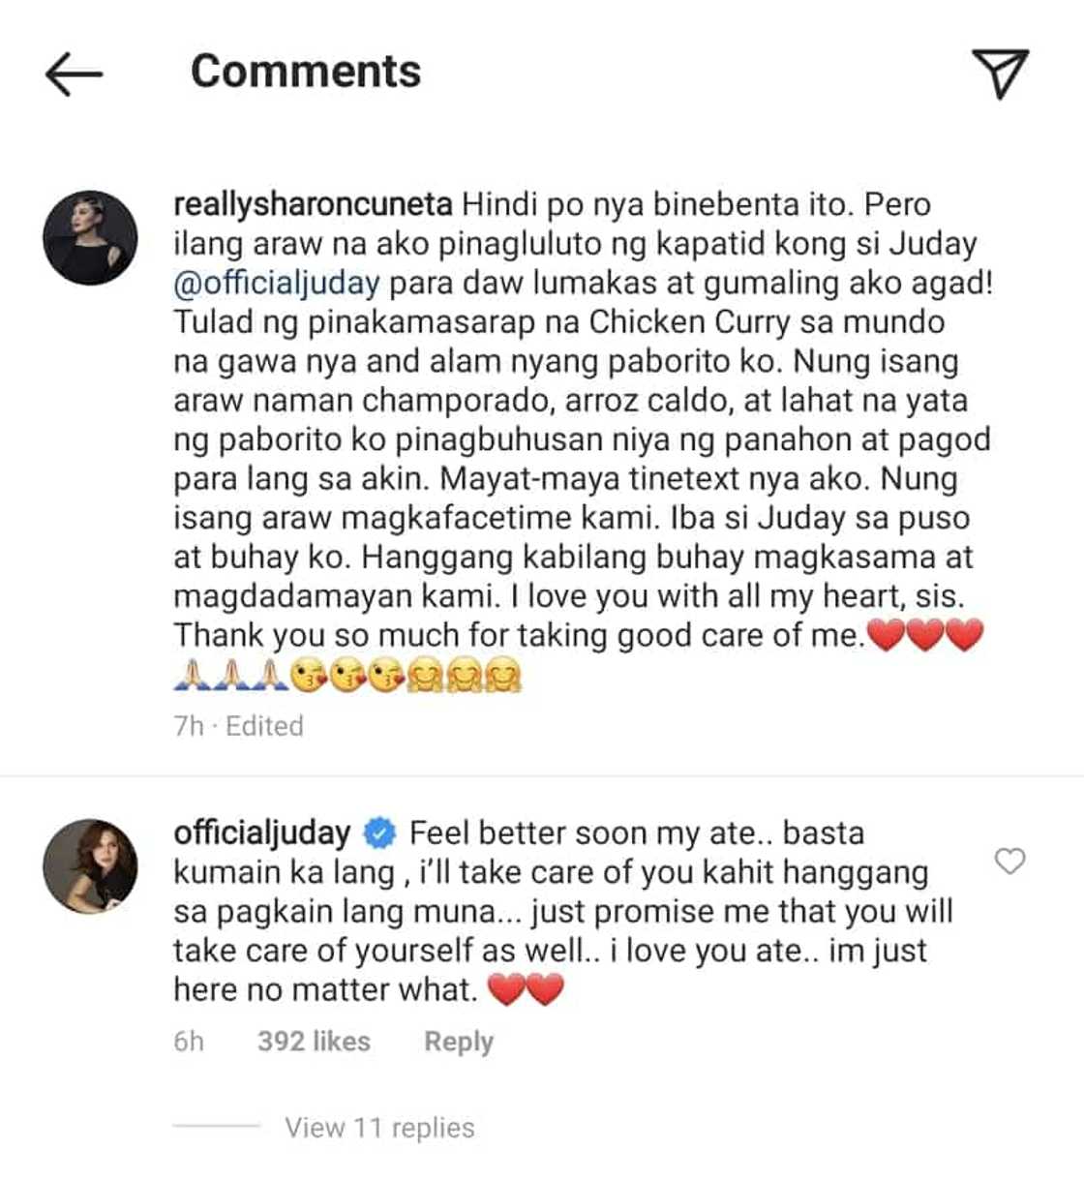Tap the 7h Edited timestamp
Image resolution: width=1084 pixels, height=1181 pixels.
[238, 725]
